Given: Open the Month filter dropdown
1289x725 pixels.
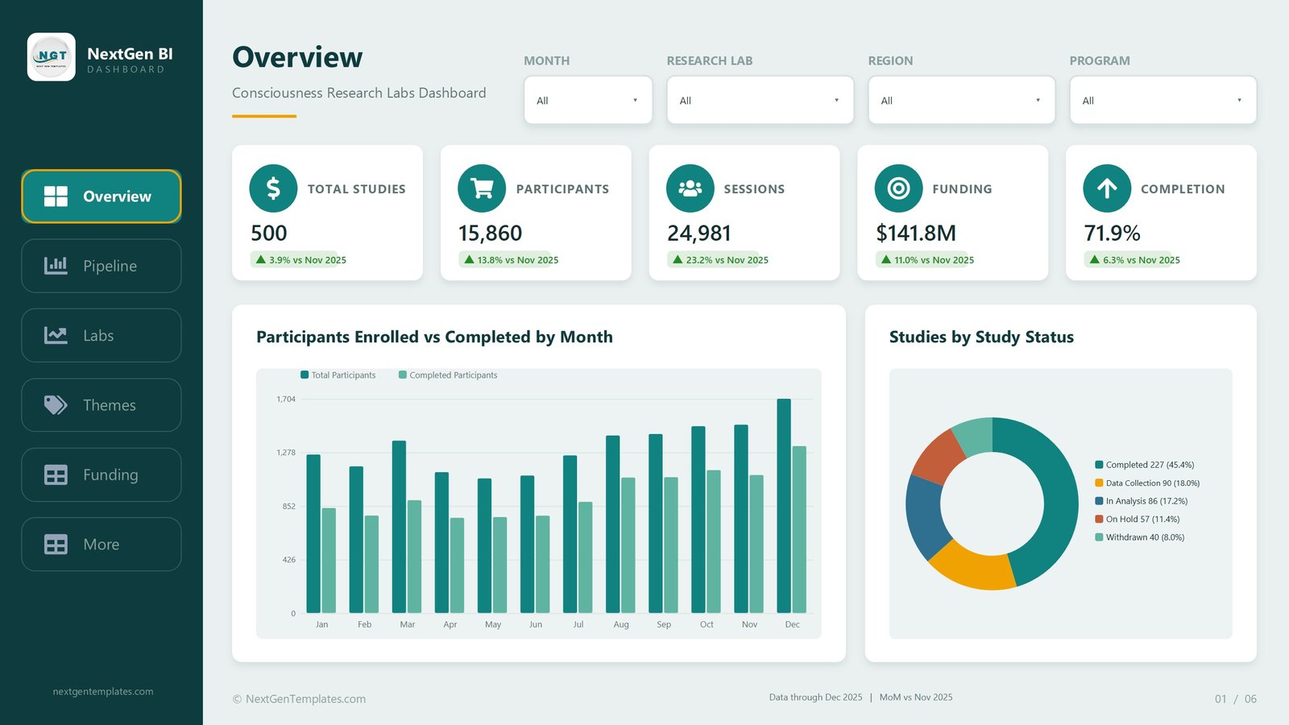Looking at the screenshot, I should click(588, 100).
